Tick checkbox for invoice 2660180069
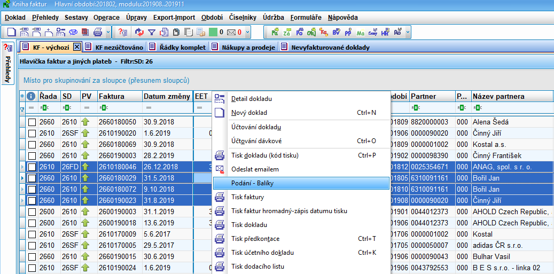554x274 pixels. 32,145
